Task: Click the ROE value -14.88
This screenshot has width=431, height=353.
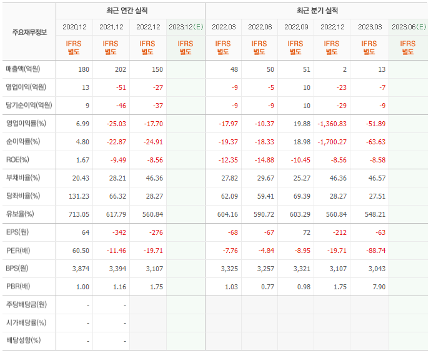Action: point(264,161)
